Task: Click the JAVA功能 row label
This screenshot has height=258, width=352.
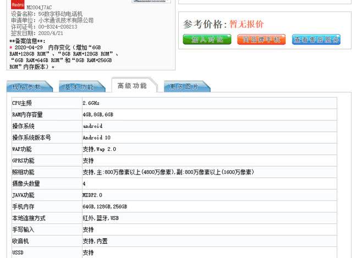Action: coord(23,195)
